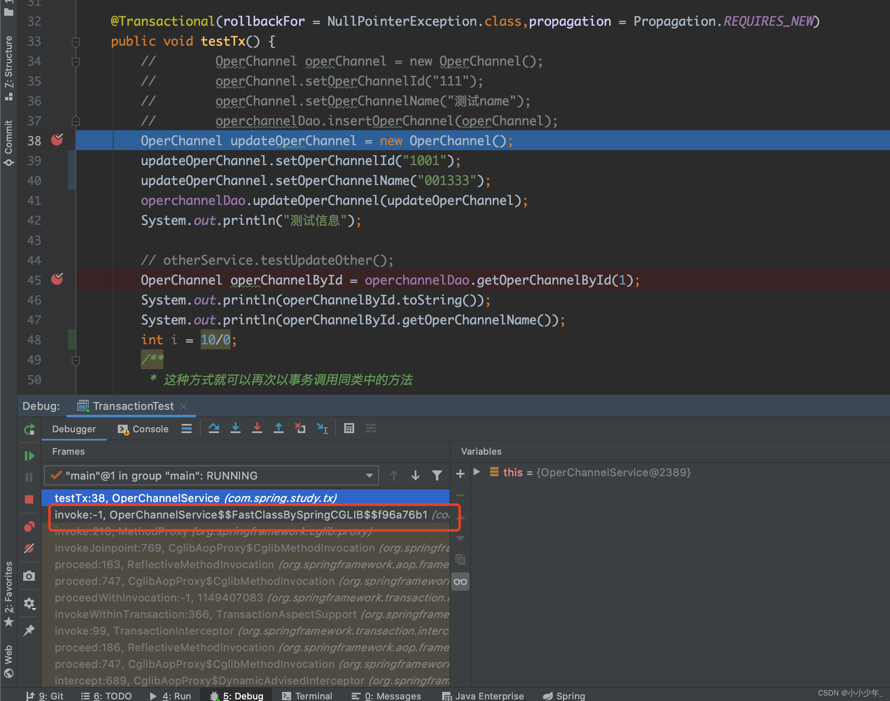Click the Step Over debug icon
Screen dimensions: 890x701
click(x=214, y=428)
